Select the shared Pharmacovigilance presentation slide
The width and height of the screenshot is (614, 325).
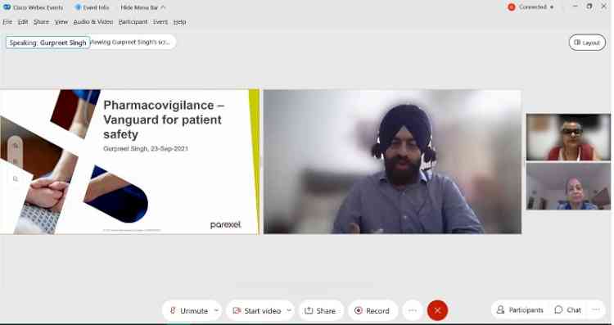point(129,162)
